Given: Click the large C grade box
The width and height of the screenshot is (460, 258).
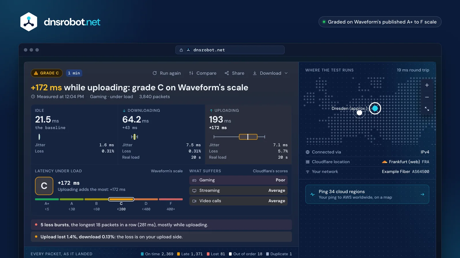Looking at the screenshot, I should tap(44, 186).
